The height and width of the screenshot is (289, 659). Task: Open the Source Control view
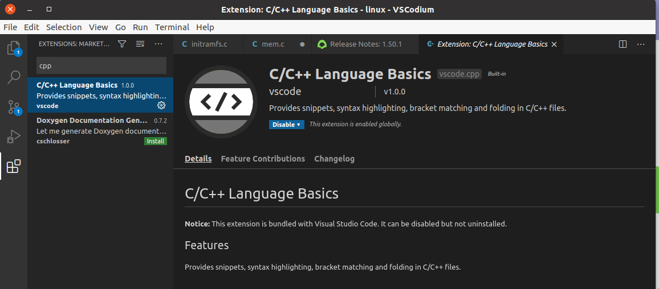tap(14, 107)
